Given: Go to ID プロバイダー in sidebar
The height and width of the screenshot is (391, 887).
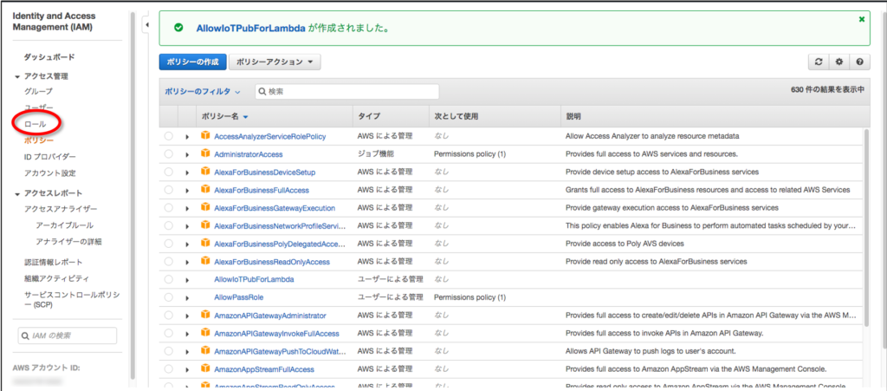Looking at the screenshot, I should pos(50,157).
